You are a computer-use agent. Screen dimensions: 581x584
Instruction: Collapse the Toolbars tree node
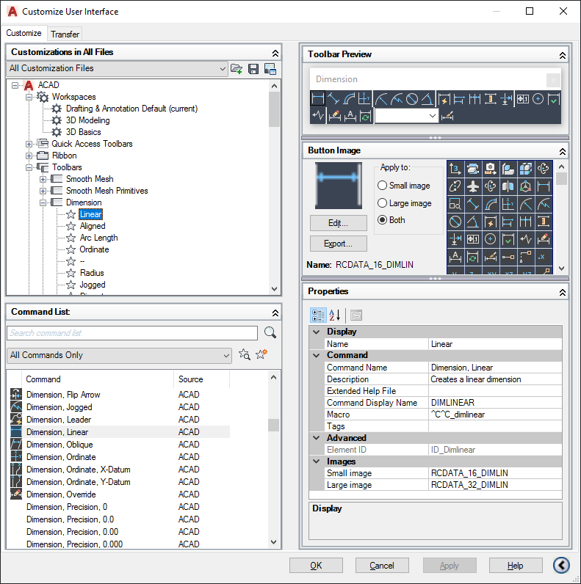coord(29,167)
